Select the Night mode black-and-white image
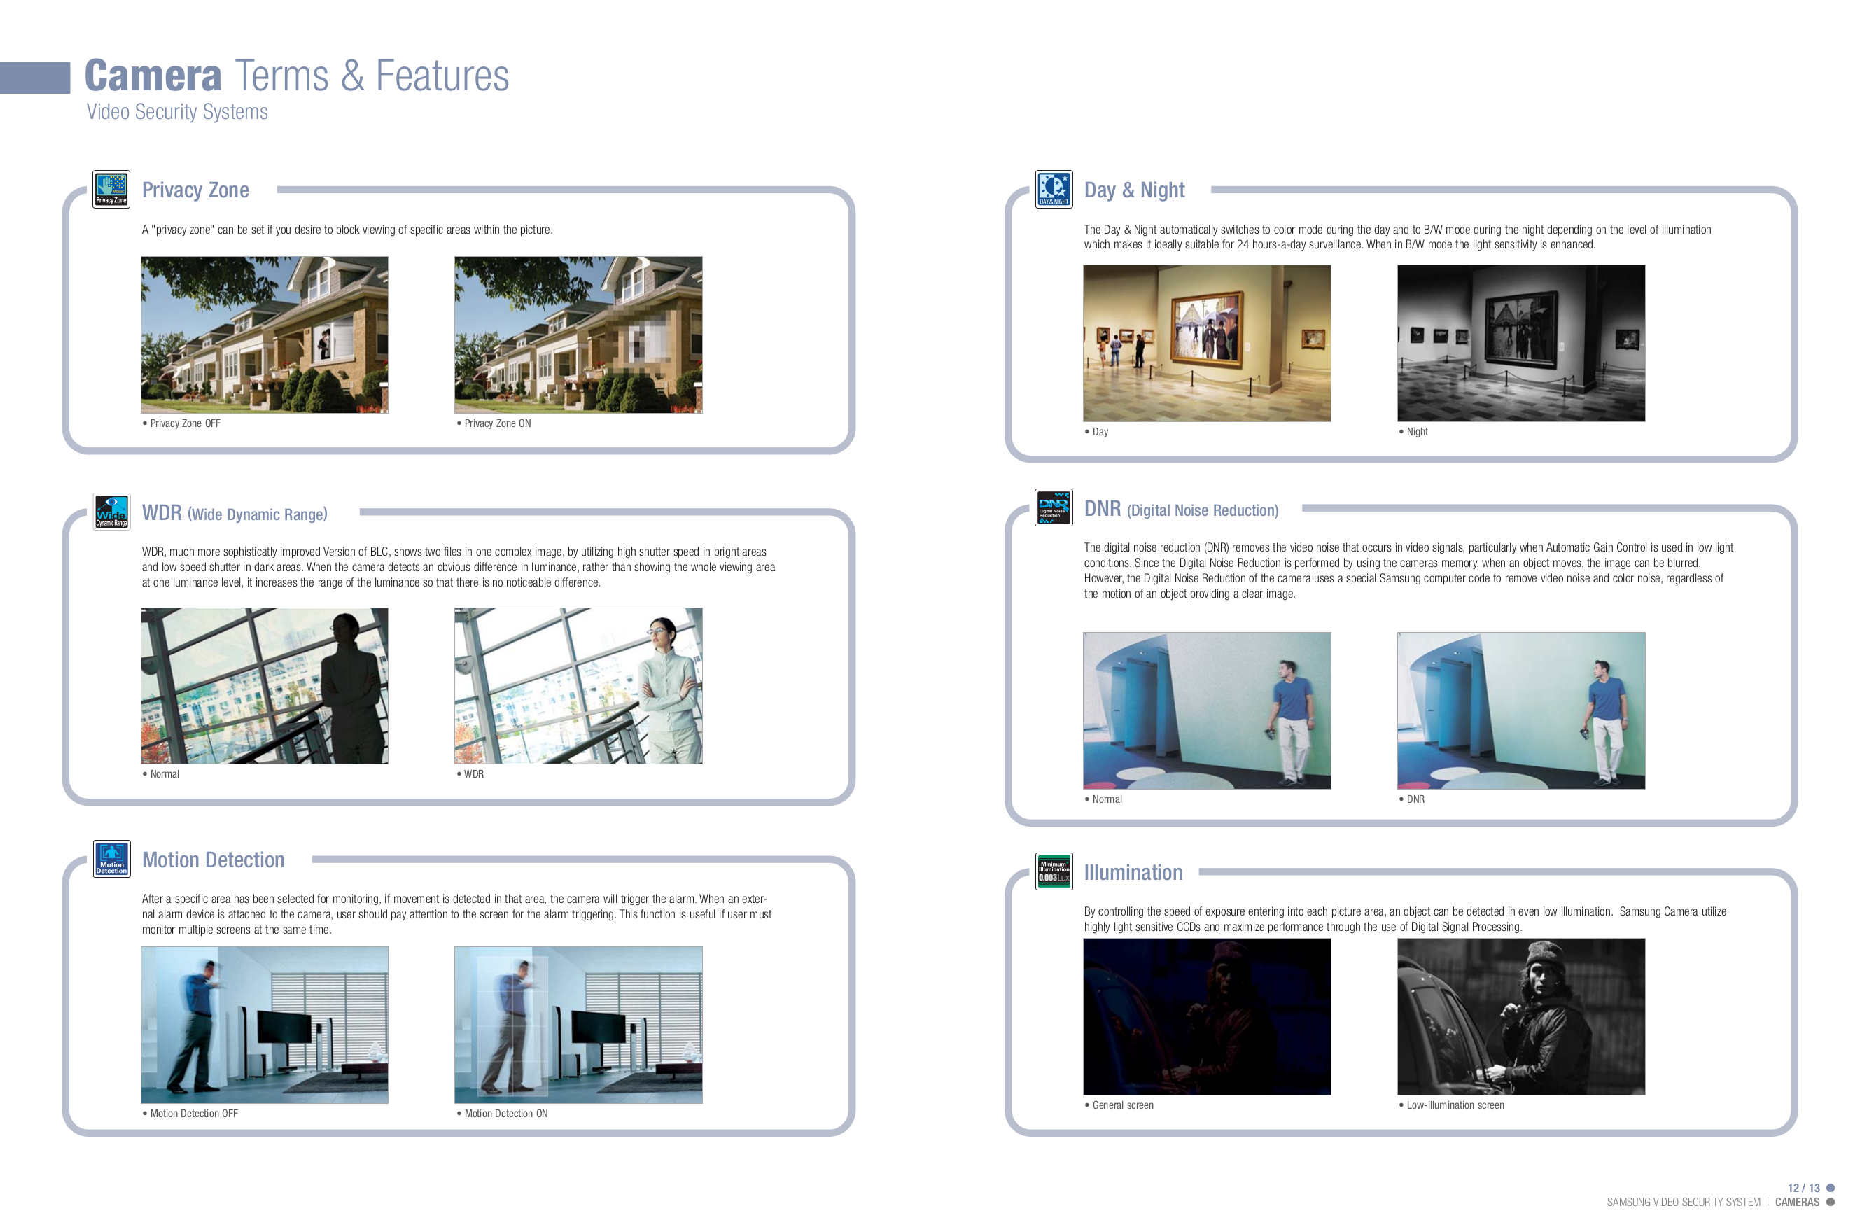1860x1227 pixels. [1520, 342]
